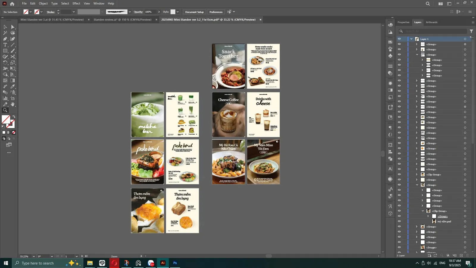476x268 pixels.
Task: Select the Rotate tool
Action: [x=5, y=63]
